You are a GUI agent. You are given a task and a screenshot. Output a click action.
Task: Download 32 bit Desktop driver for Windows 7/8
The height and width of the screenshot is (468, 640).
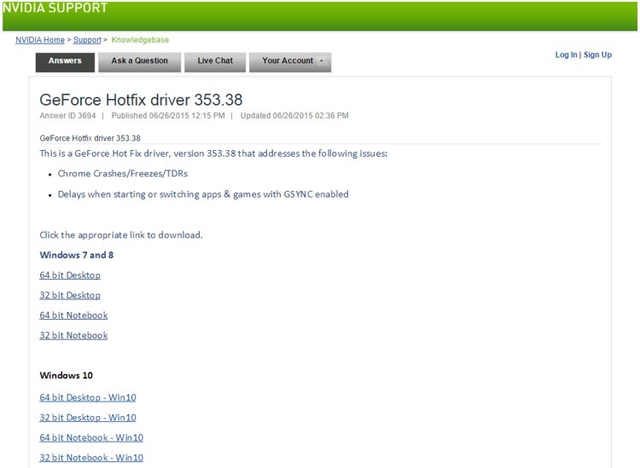[x=70, y=295]
